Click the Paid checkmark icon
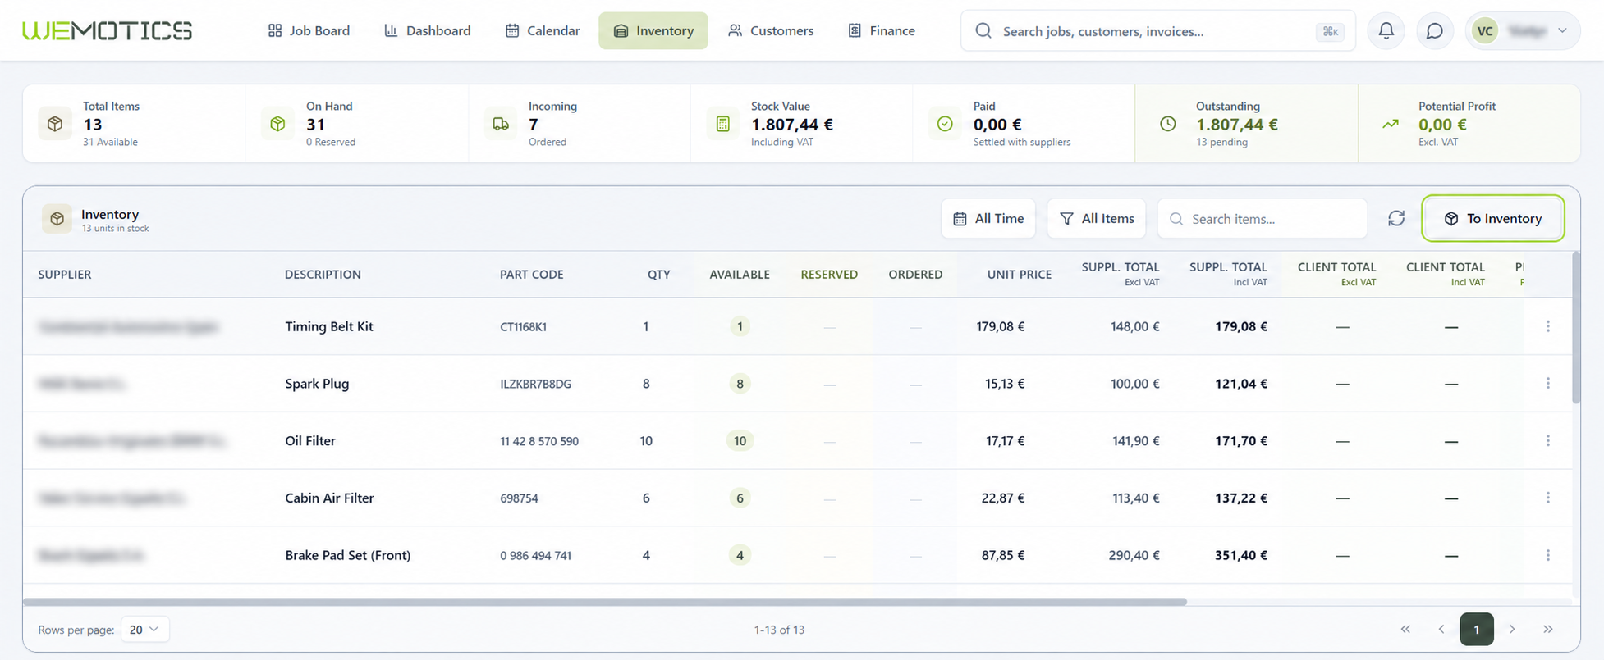The image size is (1604, 660). pyautogui.click(x=946, y=124)
